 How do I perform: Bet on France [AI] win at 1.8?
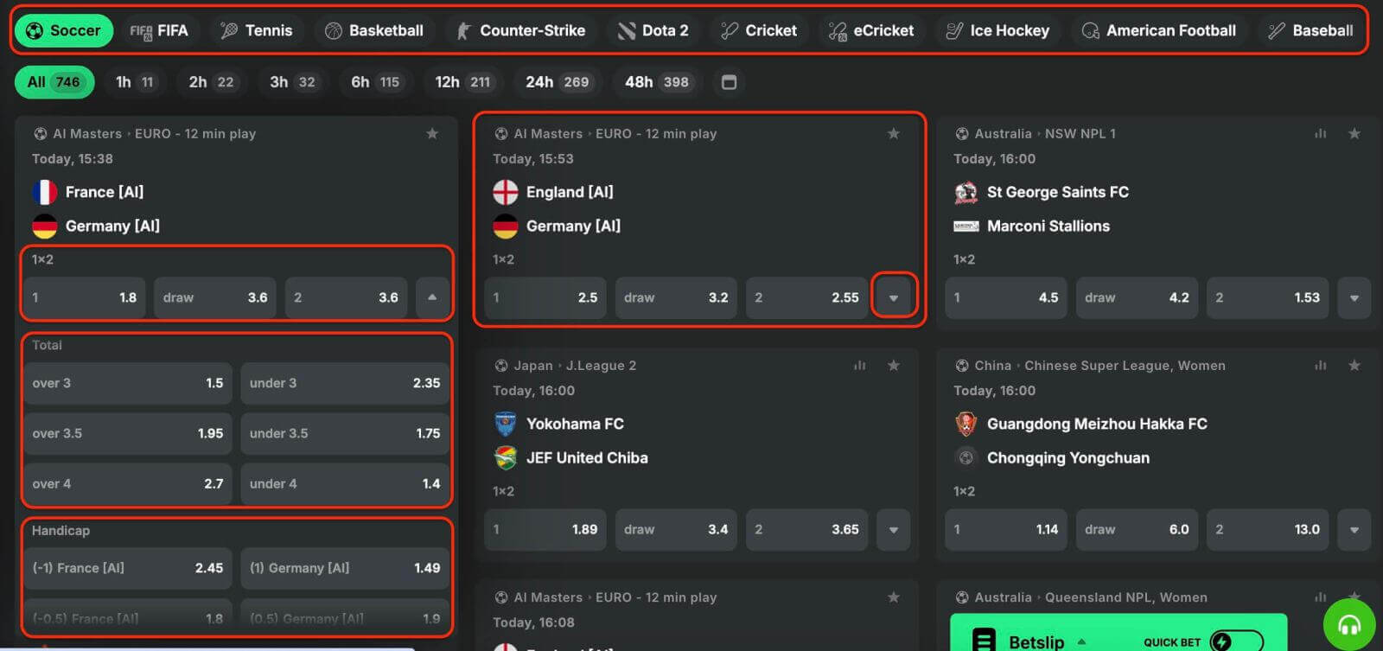pos(84,297)
